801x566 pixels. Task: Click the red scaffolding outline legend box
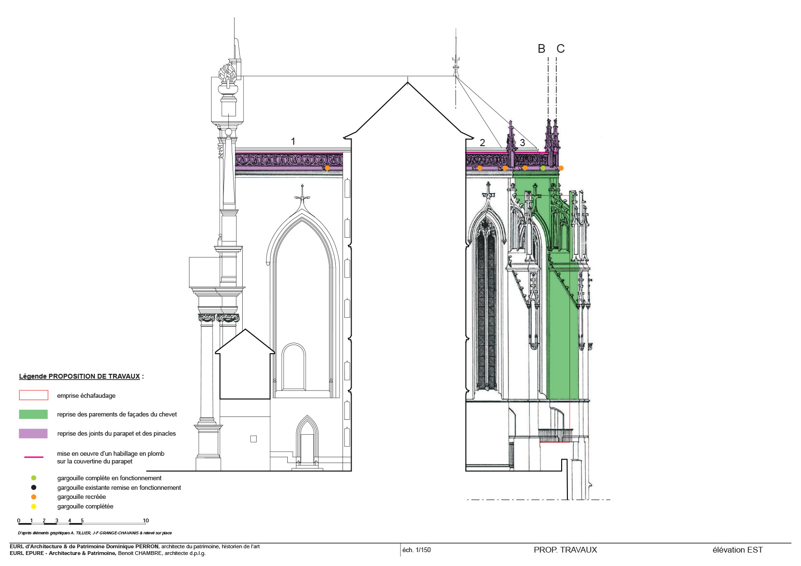point(34,395)
